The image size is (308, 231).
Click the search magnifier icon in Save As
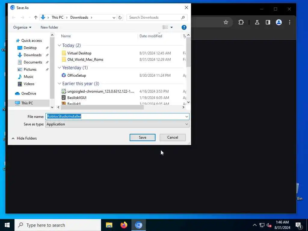pyautogui.click(x=183, y=17)
